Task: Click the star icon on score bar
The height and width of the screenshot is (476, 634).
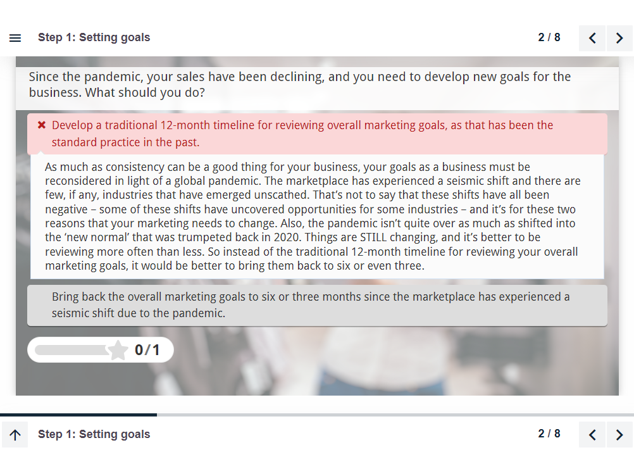Action: [118, 350]
